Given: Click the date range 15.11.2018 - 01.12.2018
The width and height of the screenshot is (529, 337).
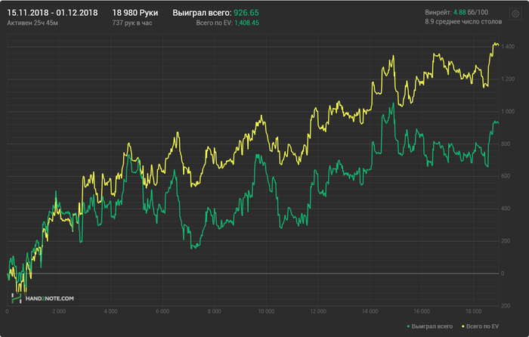Looking at the screenshot, I should [52, 13].
